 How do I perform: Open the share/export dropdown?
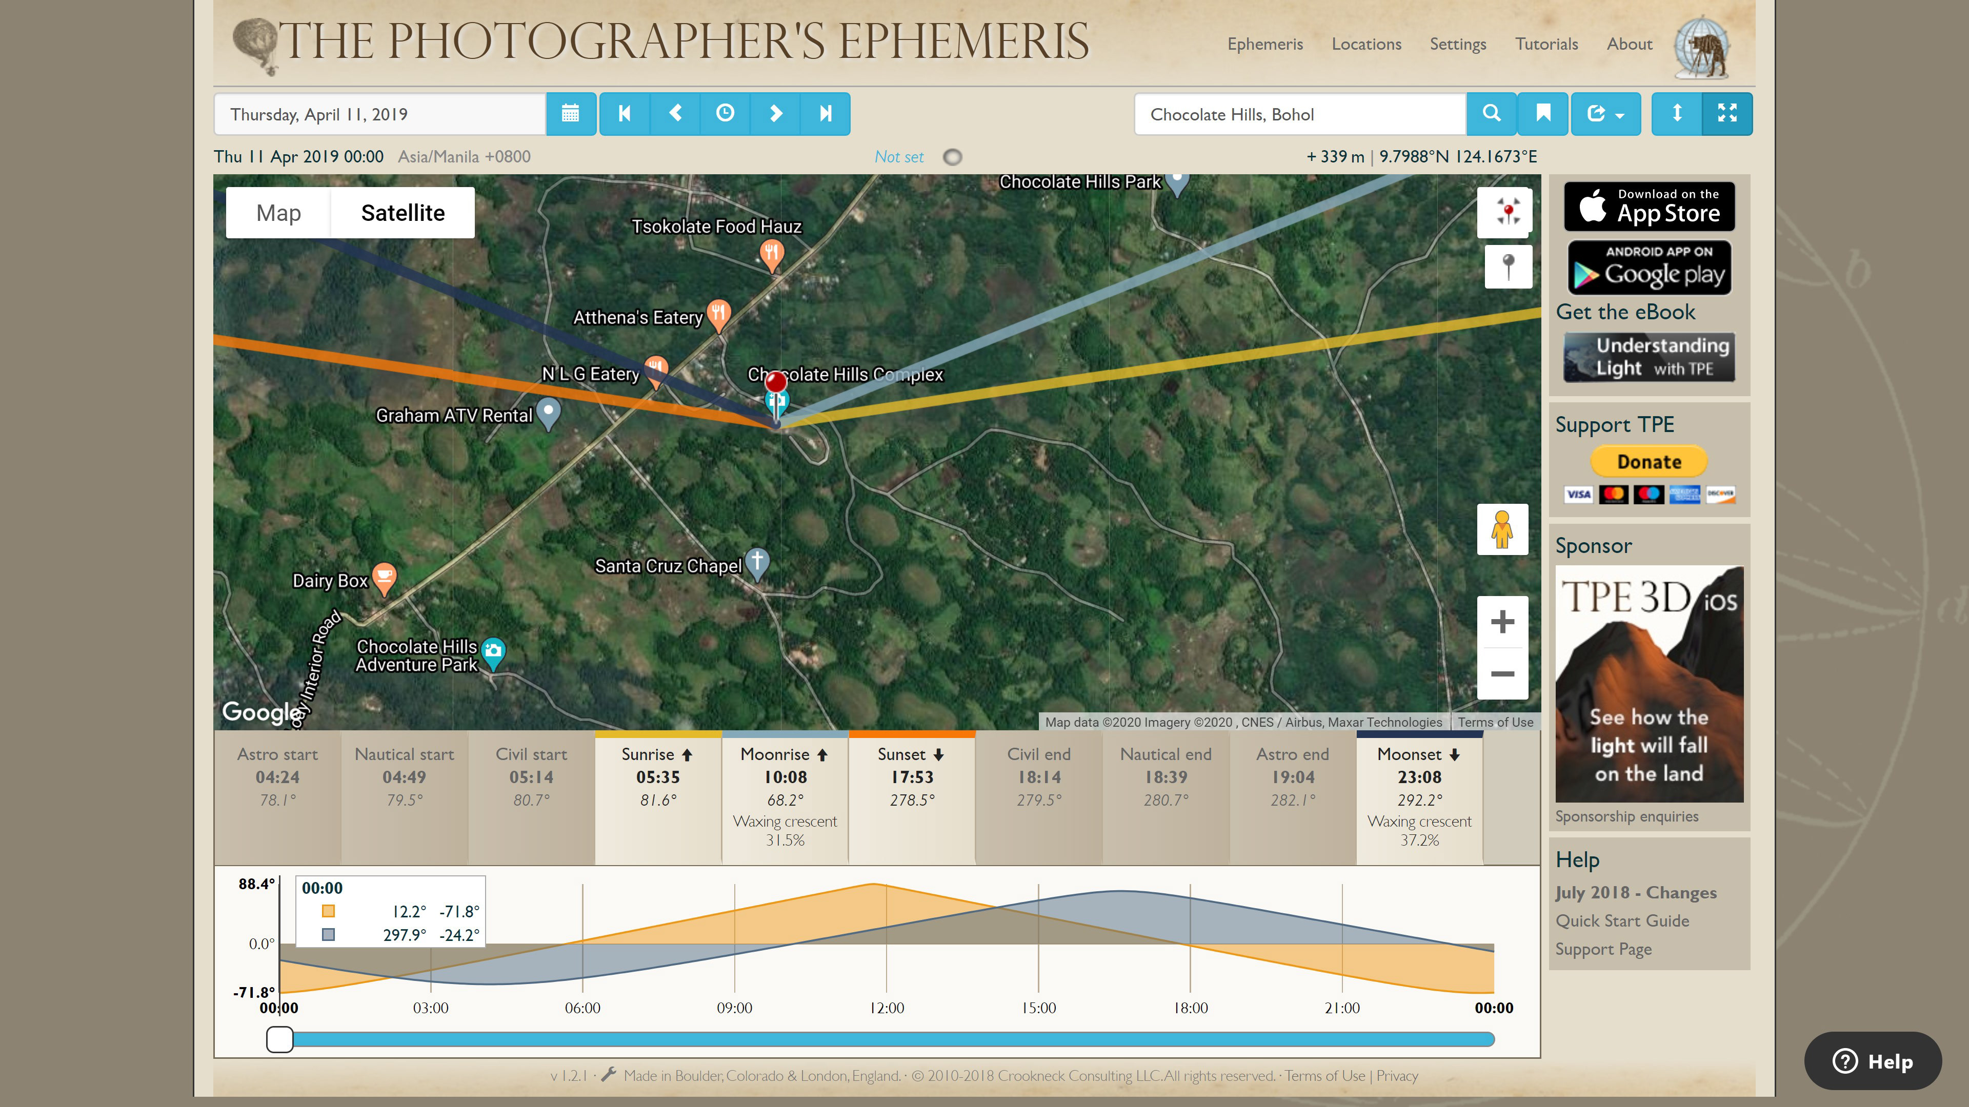coord(1606,114)
